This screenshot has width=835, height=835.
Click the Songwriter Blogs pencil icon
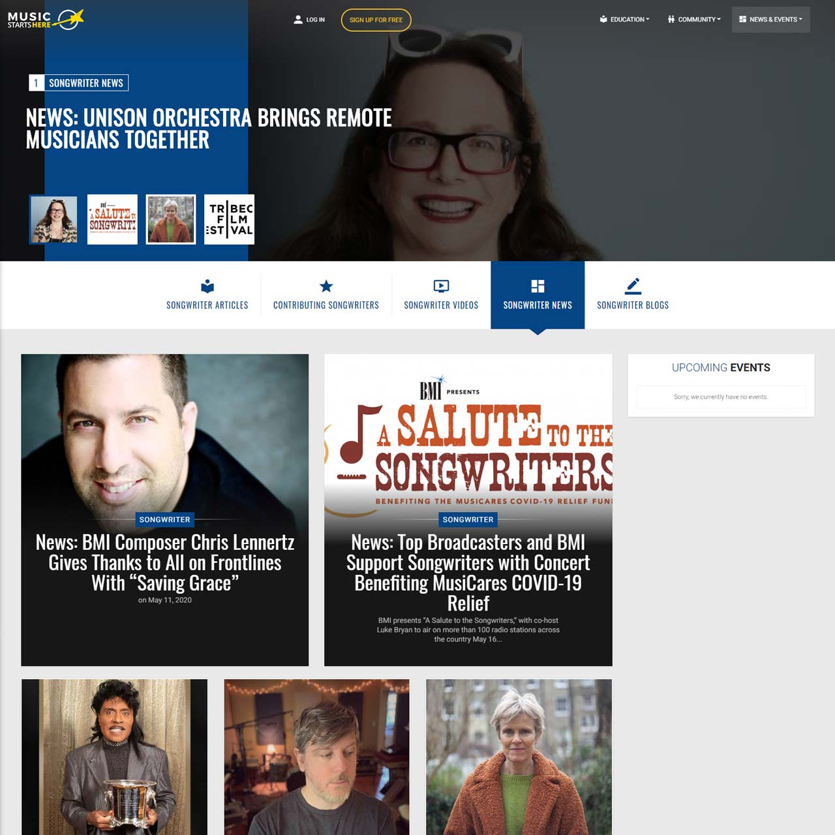(633, 286)
